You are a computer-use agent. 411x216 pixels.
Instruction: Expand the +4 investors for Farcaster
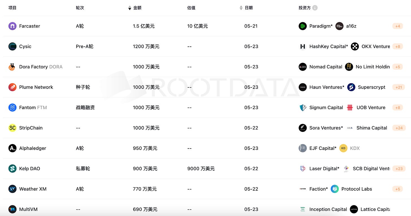(x=397, y=26)
